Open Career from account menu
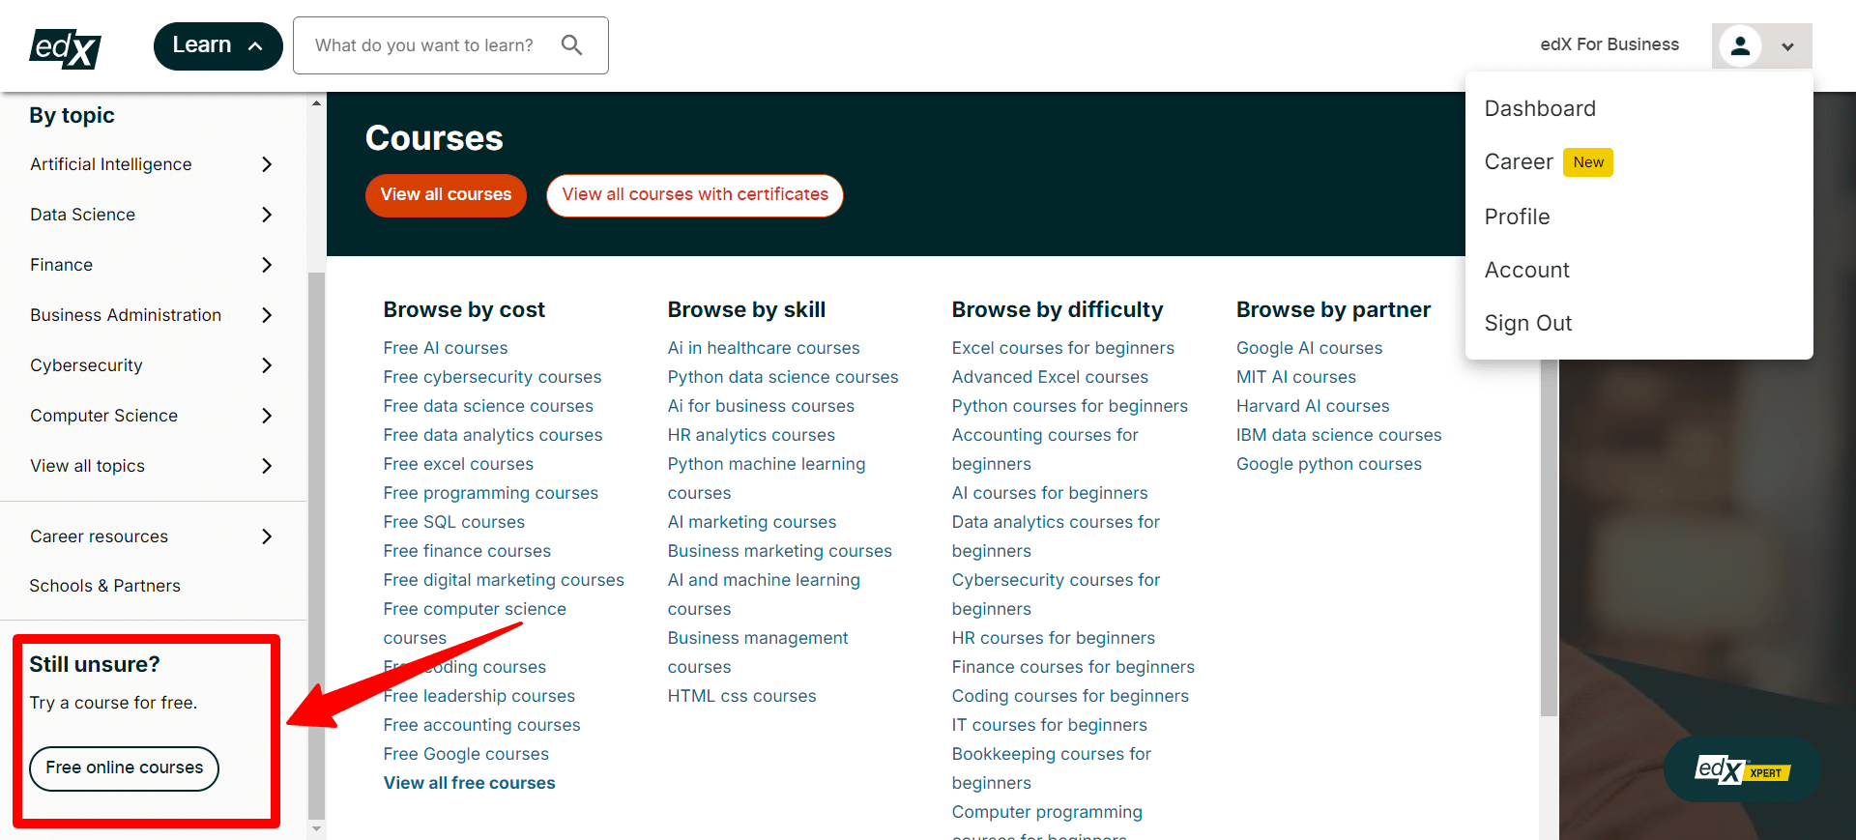Viewport: 1856px width, 840px height. pos(1519,161)
